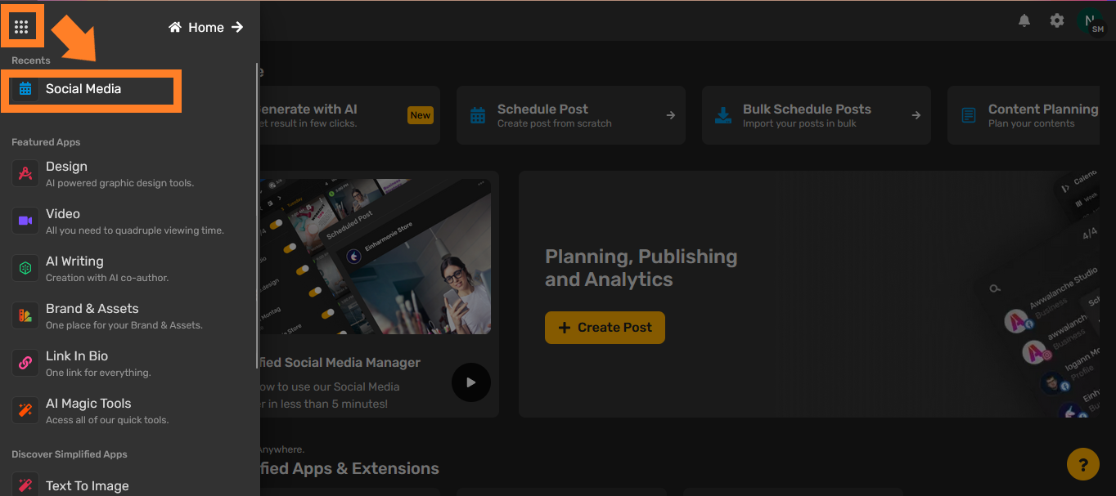Open the settings gear icon
This screenshot has width=1116, height=496.
pos(1057,20)
